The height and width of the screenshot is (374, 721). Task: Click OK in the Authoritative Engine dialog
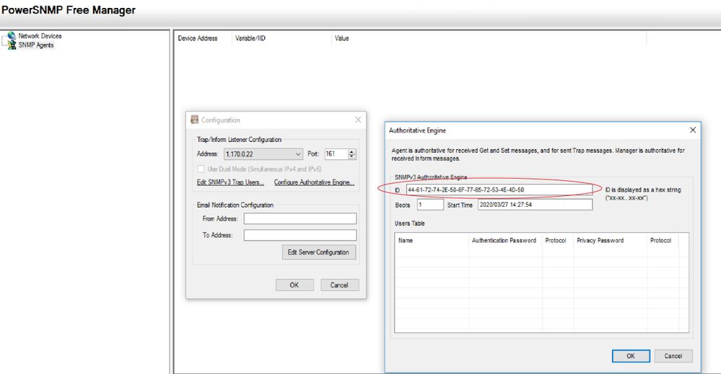[631, 356]
